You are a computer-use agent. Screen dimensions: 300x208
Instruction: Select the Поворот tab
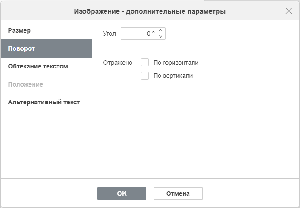click(46, 48)
